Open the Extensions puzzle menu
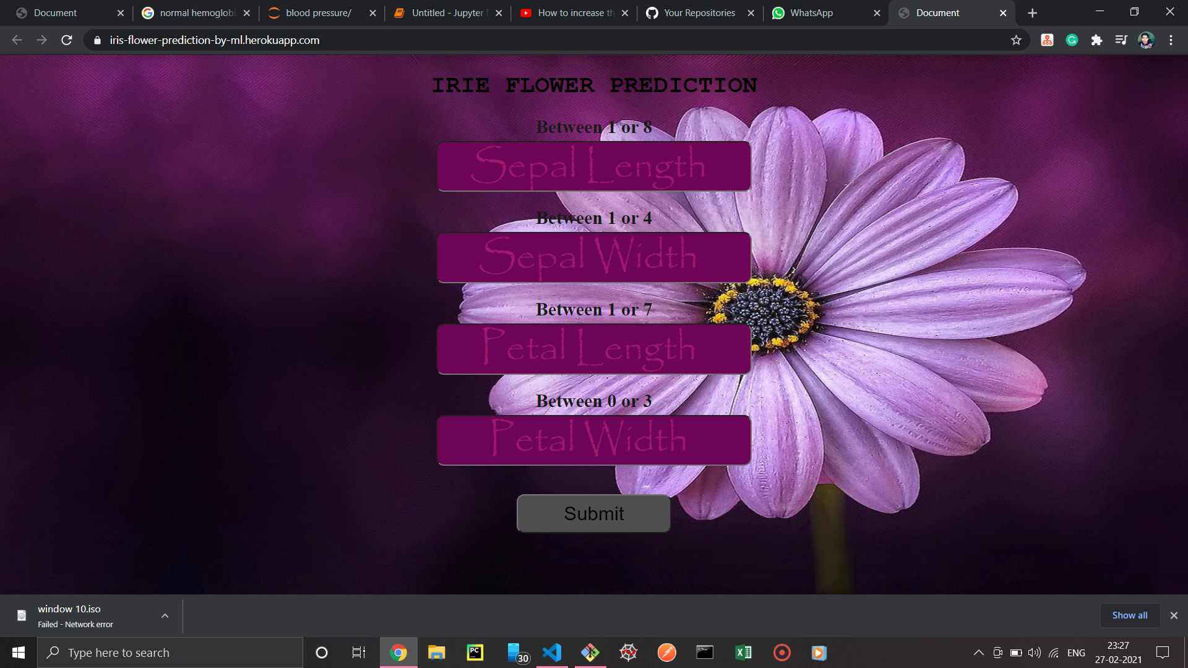 pyautogui.click(x=1096, y=40)
